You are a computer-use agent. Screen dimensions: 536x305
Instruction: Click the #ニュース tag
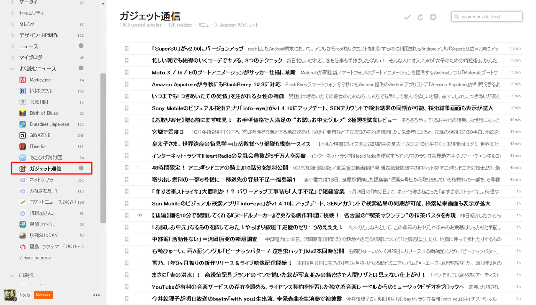coord(208,25)
